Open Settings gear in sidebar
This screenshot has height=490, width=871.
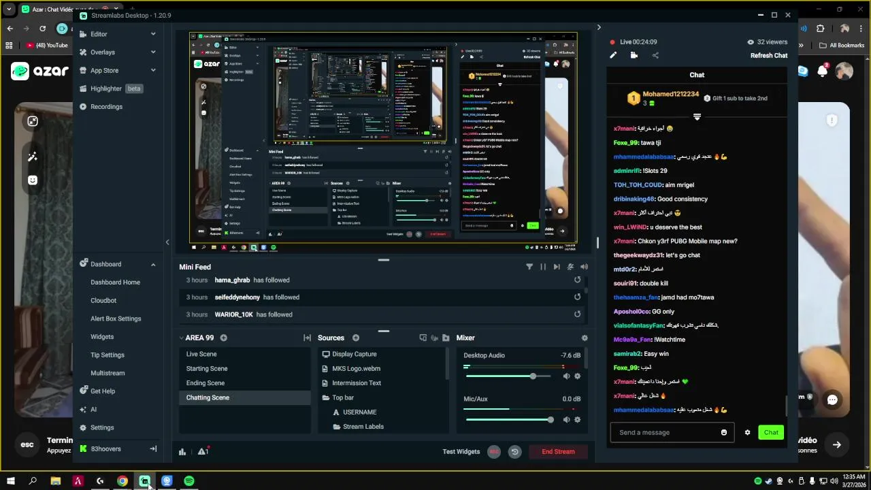tap(101, 427)
